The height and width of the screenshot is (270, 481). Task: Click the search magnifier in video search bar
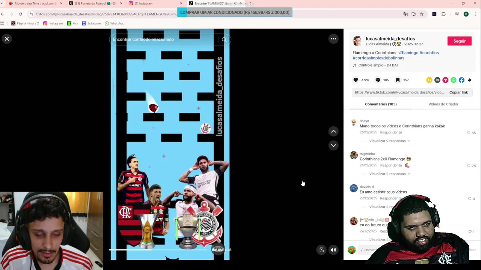click(x=224, y=39)
